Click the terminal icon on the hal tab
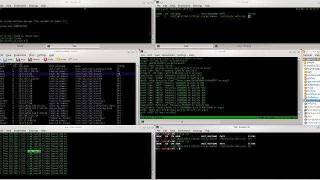The image size is (320, 180). 48,46
